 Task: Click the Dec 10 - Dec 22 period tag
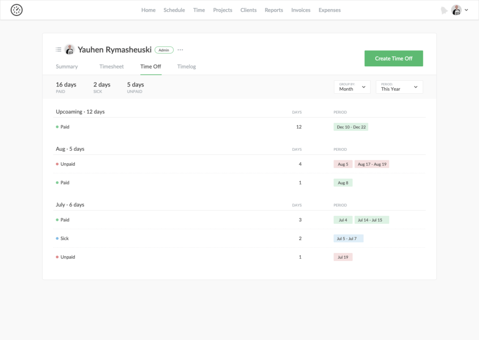tap(351, 127)
